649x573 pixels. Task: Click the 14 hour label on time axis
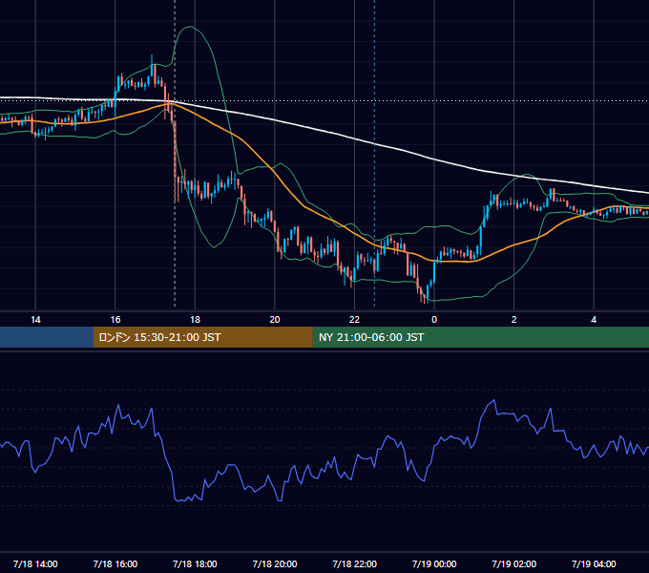35,320
